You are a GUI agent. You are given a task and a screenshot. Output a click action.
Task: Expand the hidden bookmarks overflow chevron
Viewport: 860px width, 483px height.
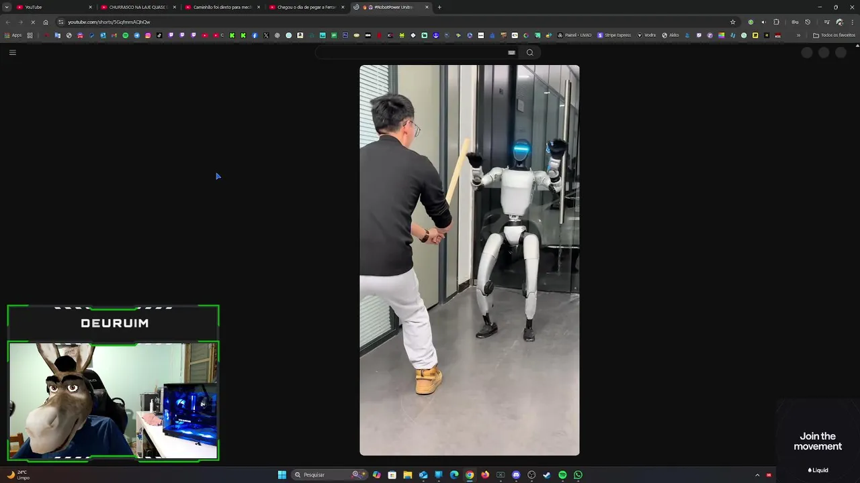(x=798, y=35)
